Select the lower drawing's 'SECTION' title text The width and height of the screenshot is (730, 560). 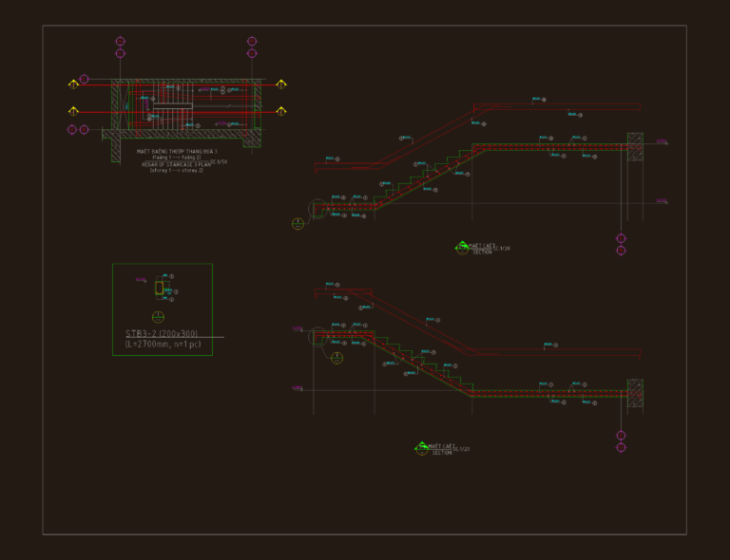(442, 453)
